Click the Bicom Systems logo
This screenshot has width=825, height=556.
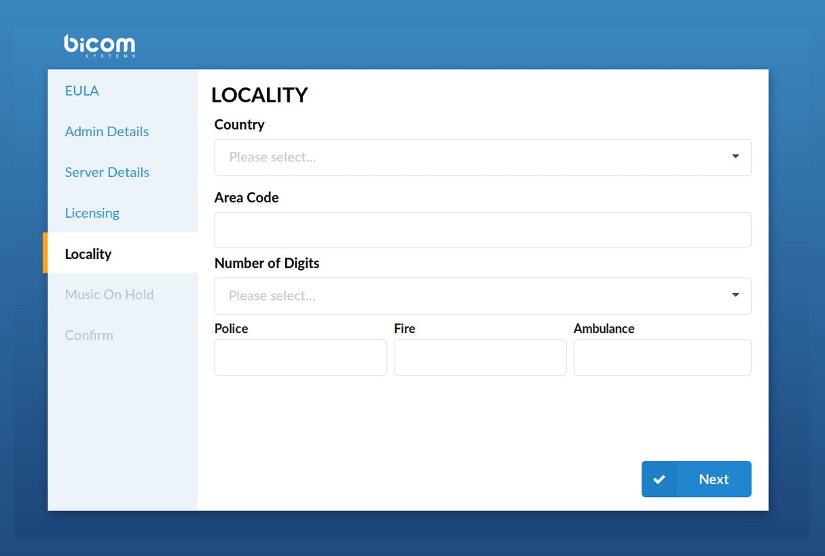100,45
